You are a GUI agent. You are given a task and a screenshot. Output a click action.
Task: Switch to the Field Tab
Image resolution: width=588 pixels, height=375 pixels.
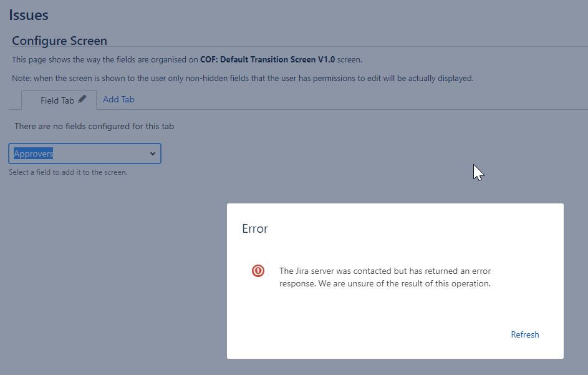click(x=55, y=100)
